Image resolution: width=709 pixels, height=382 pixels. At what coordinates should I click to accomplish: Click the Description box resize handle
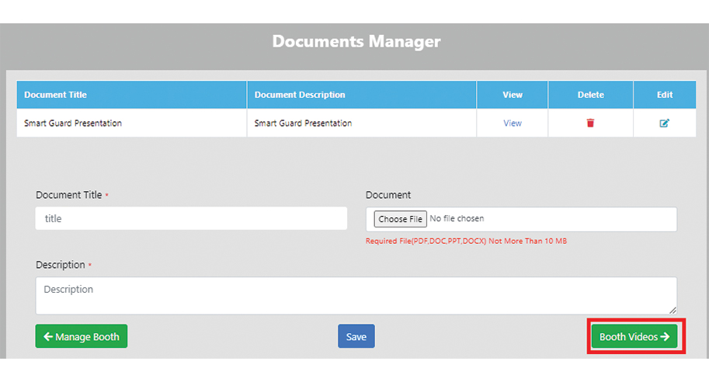(673, 310)
